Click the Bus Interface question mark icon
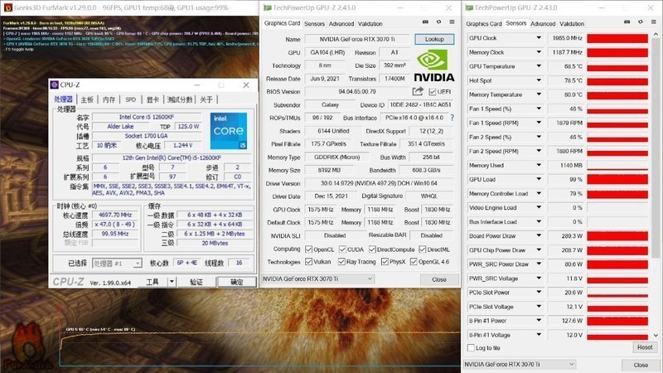The image size is (663, 373). 452,118
